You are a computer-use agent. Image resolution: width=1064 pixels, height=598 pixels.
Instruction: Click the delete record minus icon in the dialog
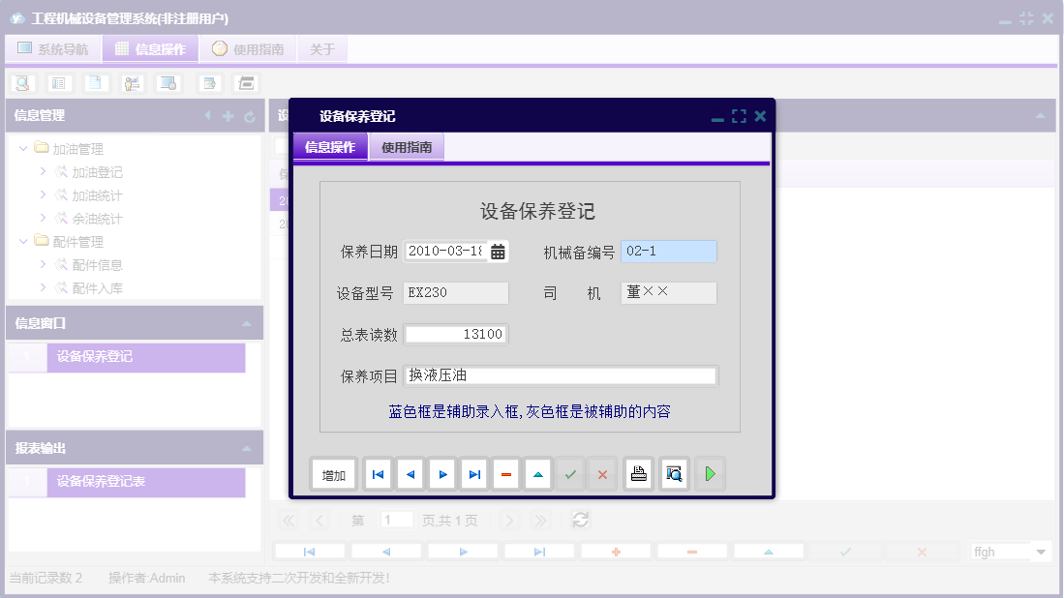505,473
